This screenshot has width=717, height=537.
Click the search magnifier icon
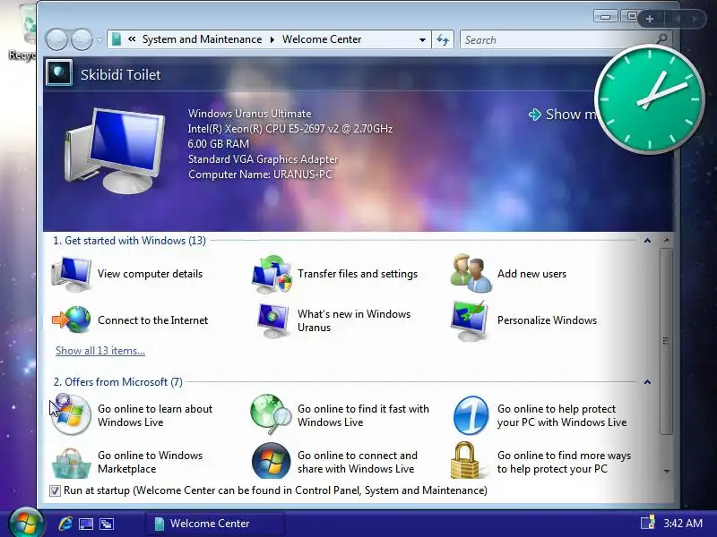point(661,39)
